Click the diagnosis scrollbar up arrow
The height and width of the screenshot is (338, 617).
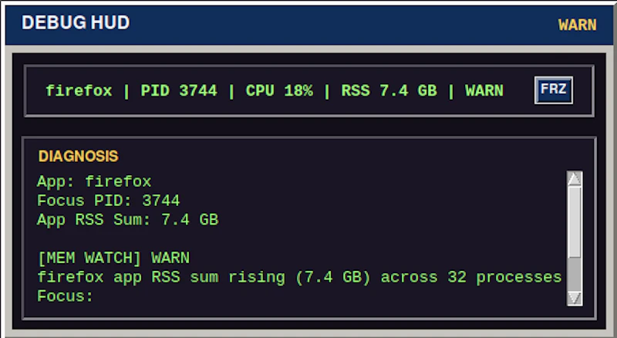pyautogui.click(x=575, y=179)
